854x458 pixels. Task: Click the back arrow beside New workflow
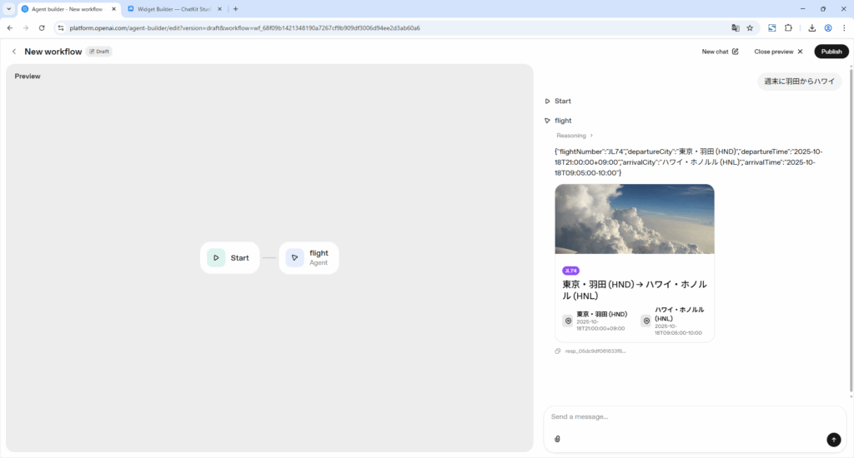tap(14, 52)
